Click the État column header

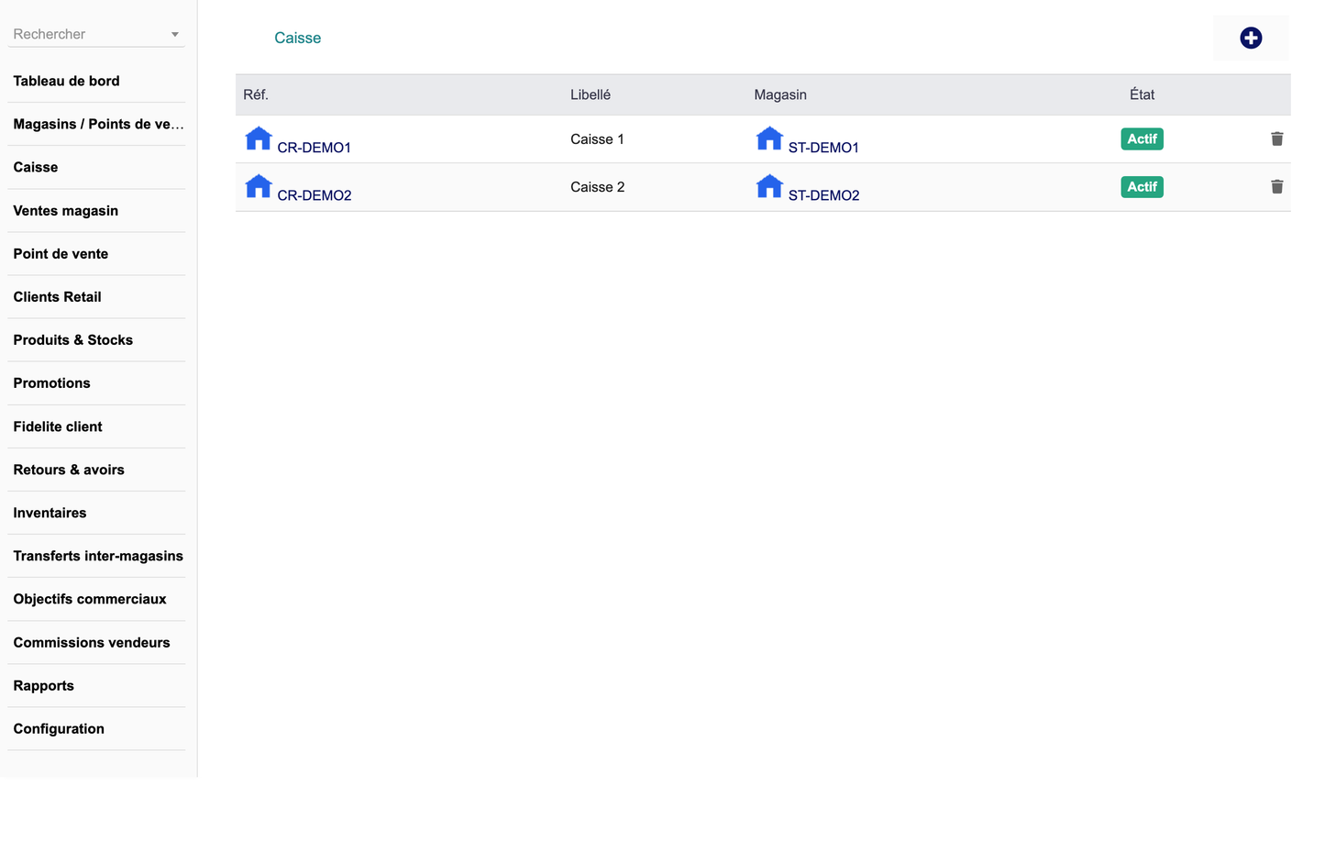point(1142,94)
